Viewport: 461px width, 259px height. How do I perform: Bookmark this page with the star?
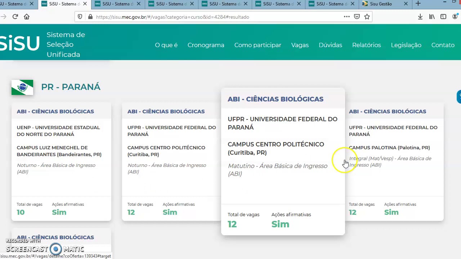point(367,17)
